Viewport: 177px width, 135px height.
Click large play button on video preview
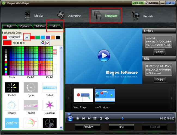point(104,56)
